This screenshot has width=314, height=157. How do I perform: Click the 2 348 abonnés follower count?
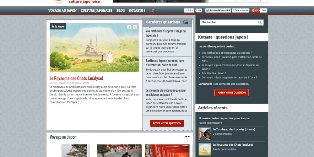click(x=241, y=10)
